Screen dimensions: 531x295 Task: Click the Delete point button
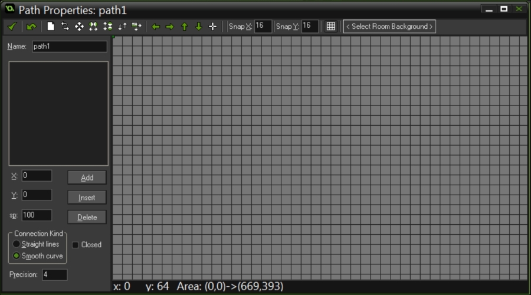pos(87,217)
